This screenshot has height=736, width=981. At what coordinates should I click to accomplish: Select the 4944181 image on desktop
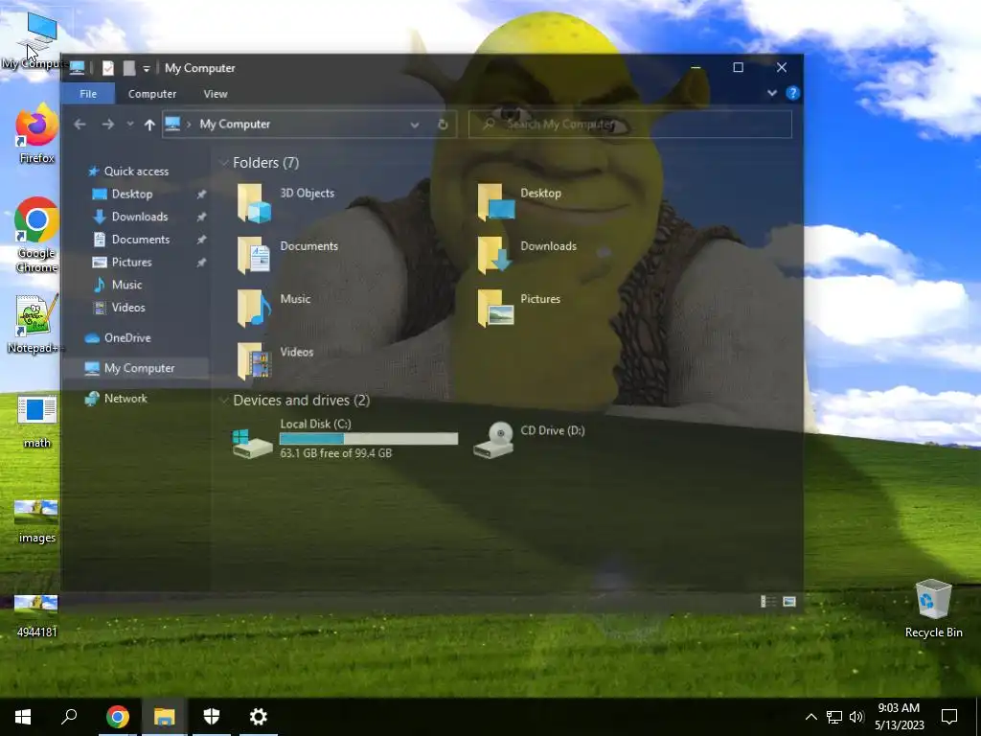36,616
